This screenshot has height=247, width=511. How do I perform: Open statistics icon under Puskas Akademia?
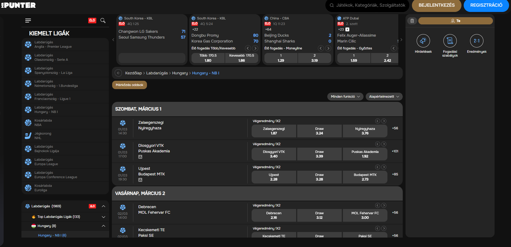(x=140, y=157)
